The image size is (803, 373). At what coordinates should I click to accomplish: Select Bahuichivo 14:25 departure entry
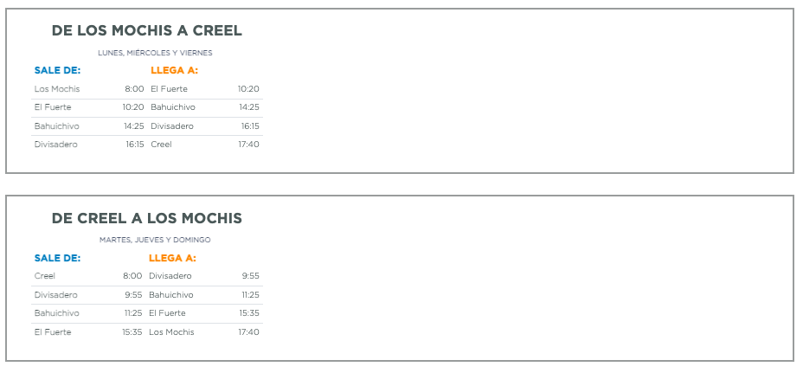(x=89, y=126)
